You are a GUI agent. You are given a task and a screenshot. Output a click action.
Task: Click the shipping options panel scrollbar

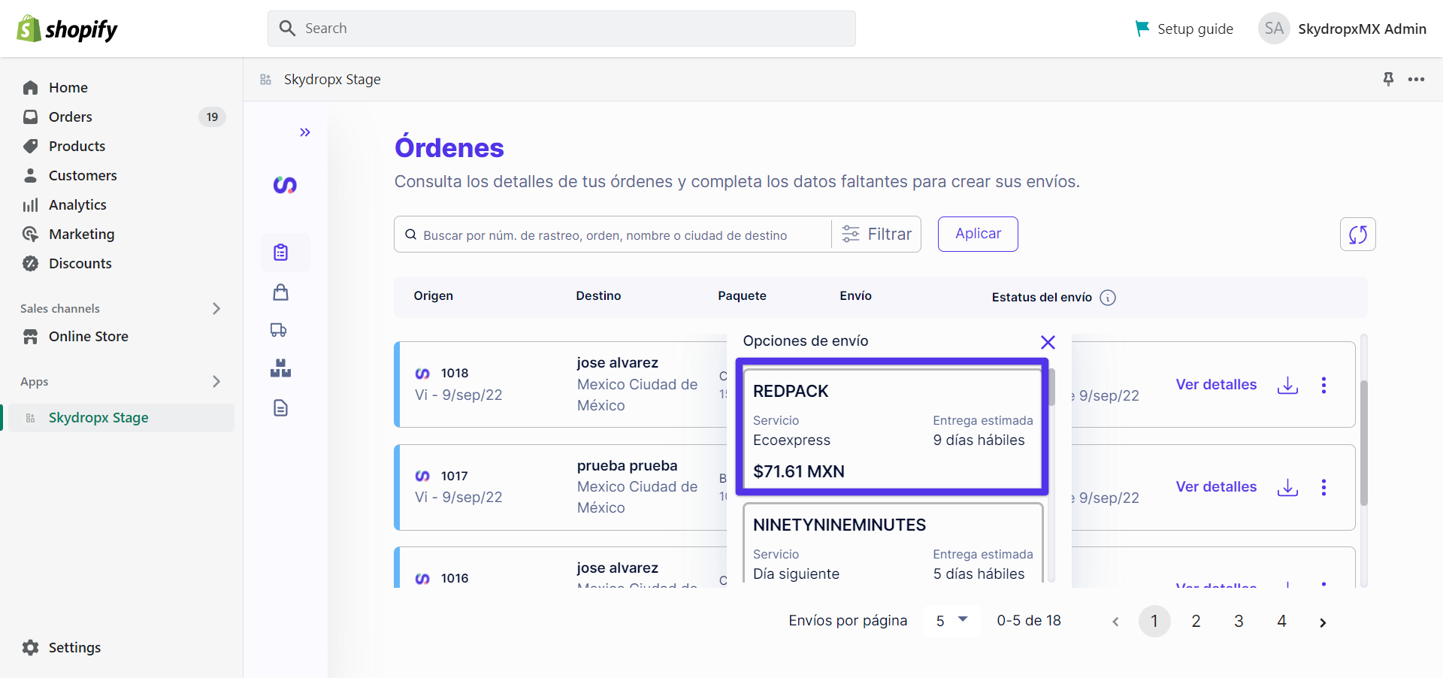1051,387
